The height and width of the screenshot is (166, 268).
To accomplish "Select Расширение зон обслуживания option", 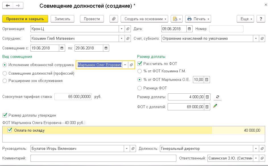I will (5, 81).
